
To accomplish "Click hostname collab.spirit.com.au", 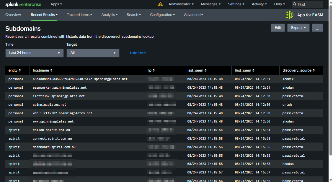I will coord(51,130).
